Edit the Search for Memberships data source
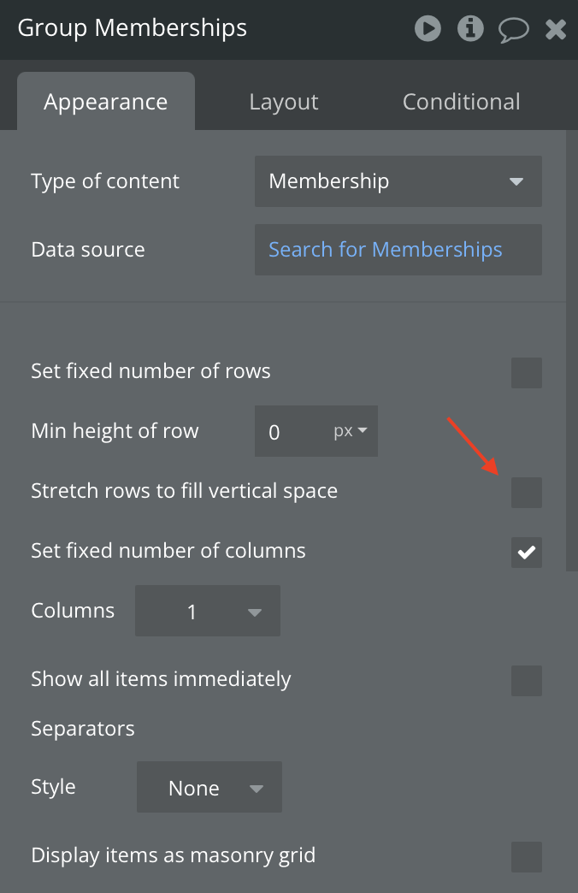Screen dimensions: 578x893 tap(398, 250)
